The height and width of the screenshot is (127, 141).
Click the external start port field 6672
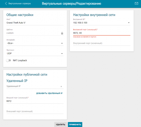point(35,101)
